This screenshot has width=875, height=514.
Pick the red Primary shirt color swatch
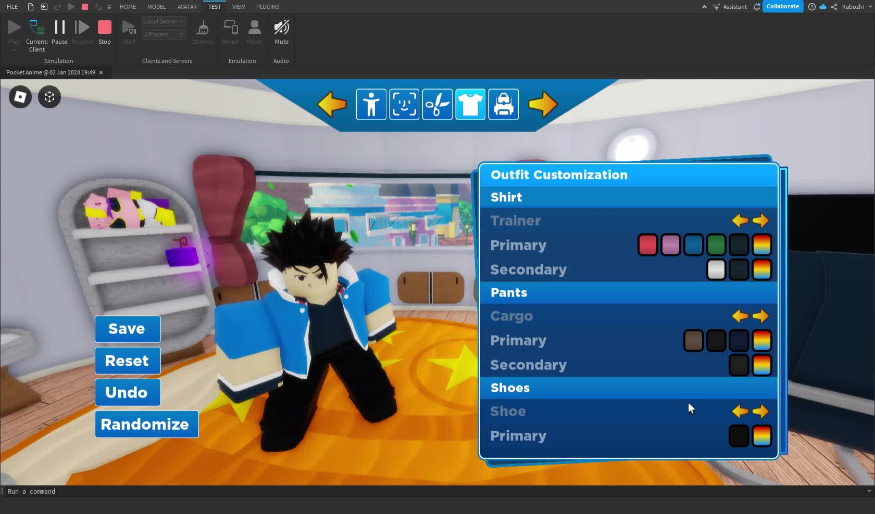pos(647,245)
